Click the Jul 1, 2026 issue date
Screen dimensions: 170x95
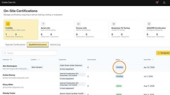pos(148,76)
